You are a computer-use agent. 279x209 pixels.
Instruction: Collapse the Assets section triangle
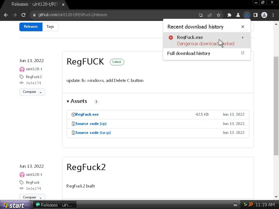tap(68, 102)
